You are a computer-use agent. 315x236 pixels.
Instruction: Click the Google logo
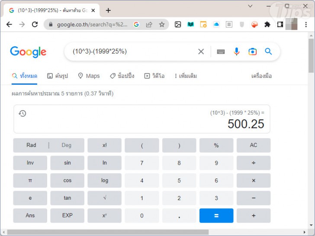pos(28,52)
